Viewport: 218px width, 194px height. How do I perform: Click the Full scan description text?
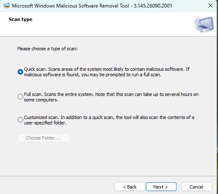[111, 97]
